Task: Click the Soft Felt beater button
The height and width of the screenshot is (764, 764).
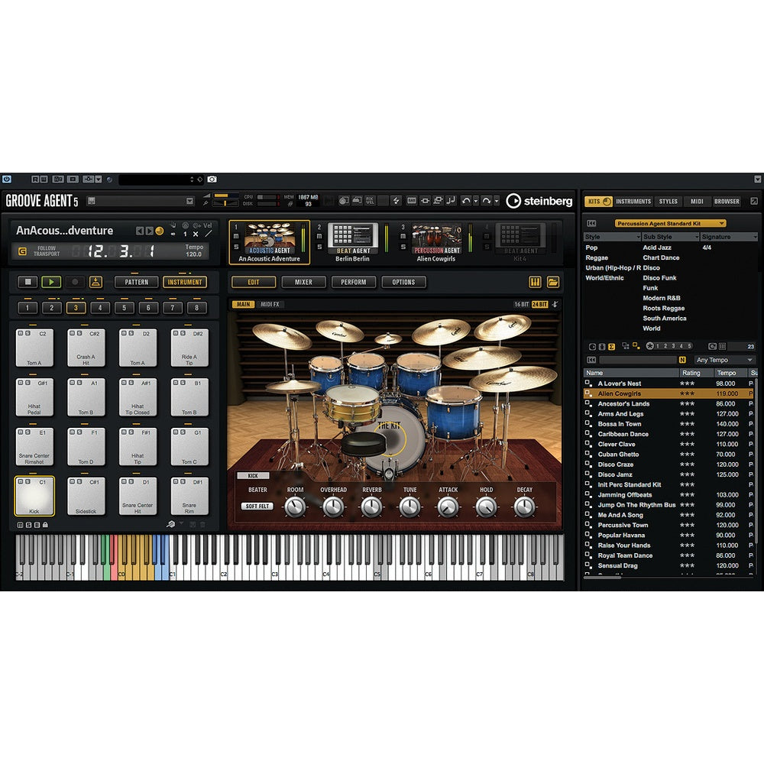Action: 256,506
